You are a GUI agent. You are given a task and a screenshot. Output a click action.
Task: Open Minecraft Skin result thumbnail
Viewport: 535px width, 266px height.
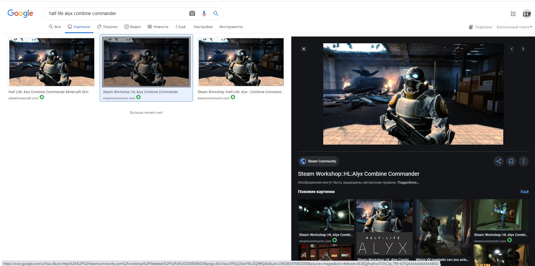tap(52, 62)
